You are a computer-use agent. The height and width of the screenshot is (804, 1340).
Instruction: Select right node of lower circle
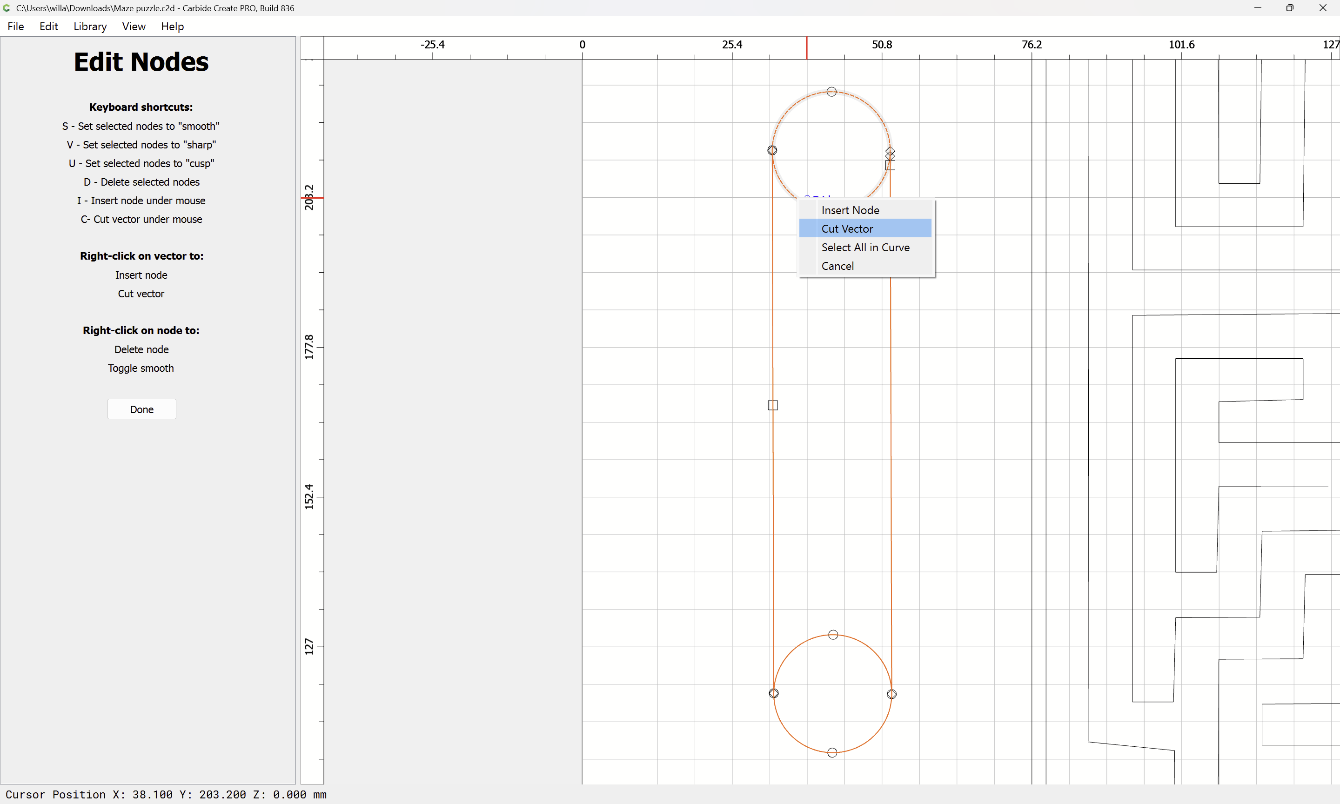click(891, 693)
